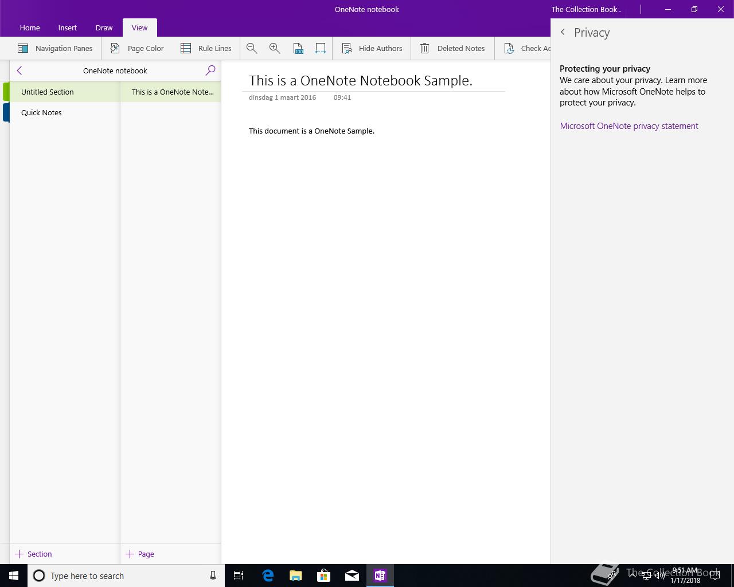734x587 pixels.
Task: Open Microsoft OneNote privacy statement link
Action: 629,126
